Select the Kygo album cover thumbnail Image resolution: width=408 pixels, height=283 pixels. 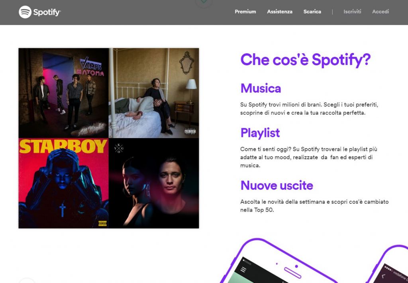154,183
